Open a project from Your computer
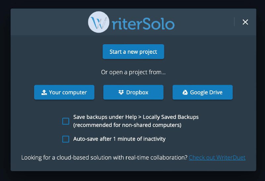This screenshot has height=181, width=265. [64, 92]
